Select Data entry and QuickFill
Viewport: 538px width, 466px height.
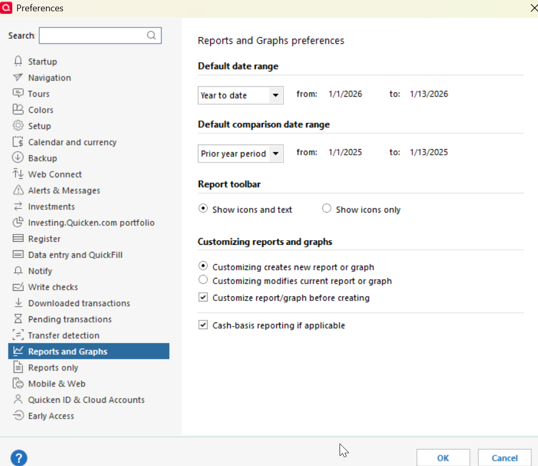75,255
